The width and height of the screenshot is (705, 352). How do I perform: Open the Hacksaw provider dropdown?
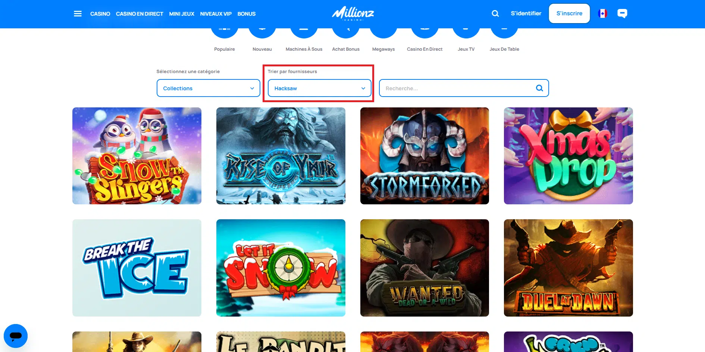pos(320,88)
